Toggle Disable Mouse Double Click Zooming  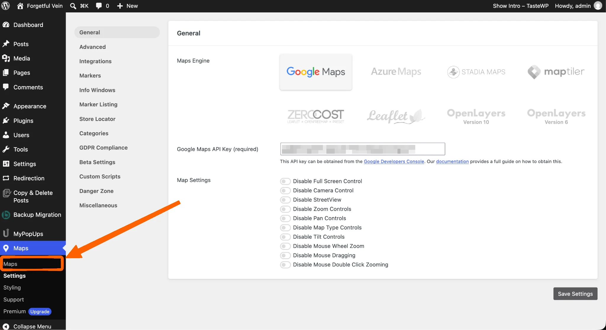[285, 265]
